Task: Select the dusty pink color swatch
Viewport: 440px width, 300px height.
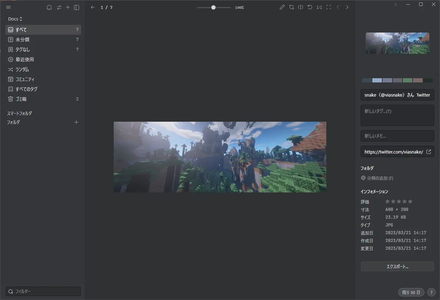Action: (x=418, y=80)
